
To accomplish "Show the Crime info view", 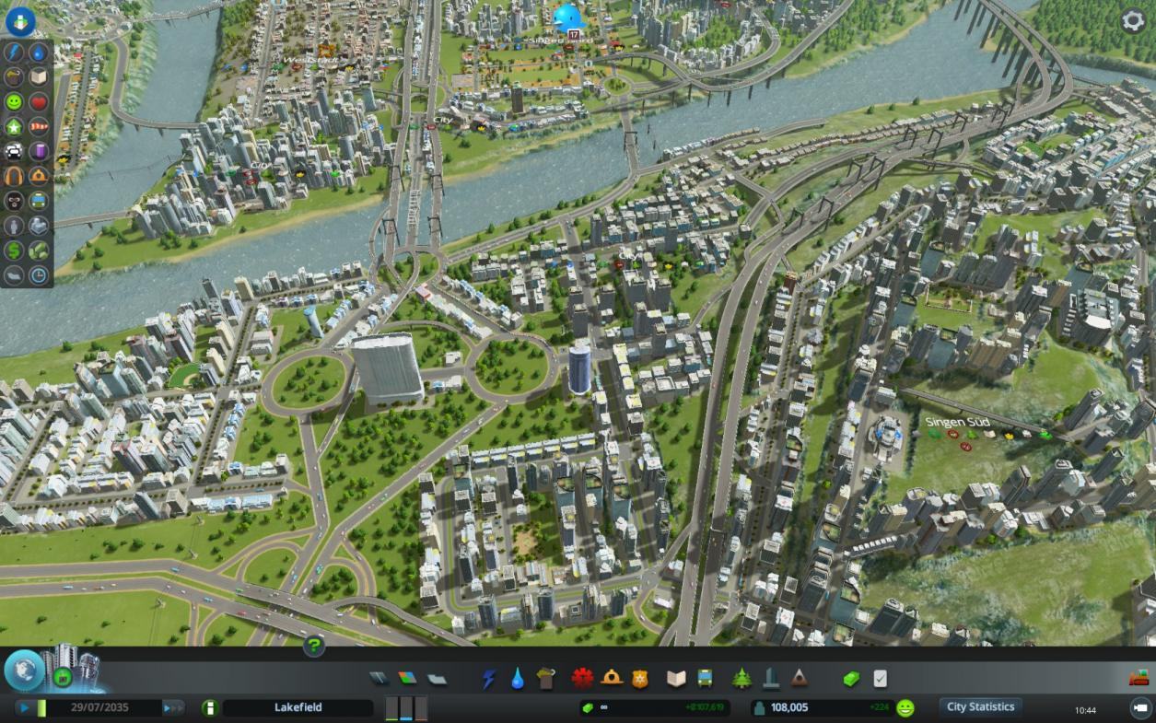I will pyautogui.click(x=14, y=201).
